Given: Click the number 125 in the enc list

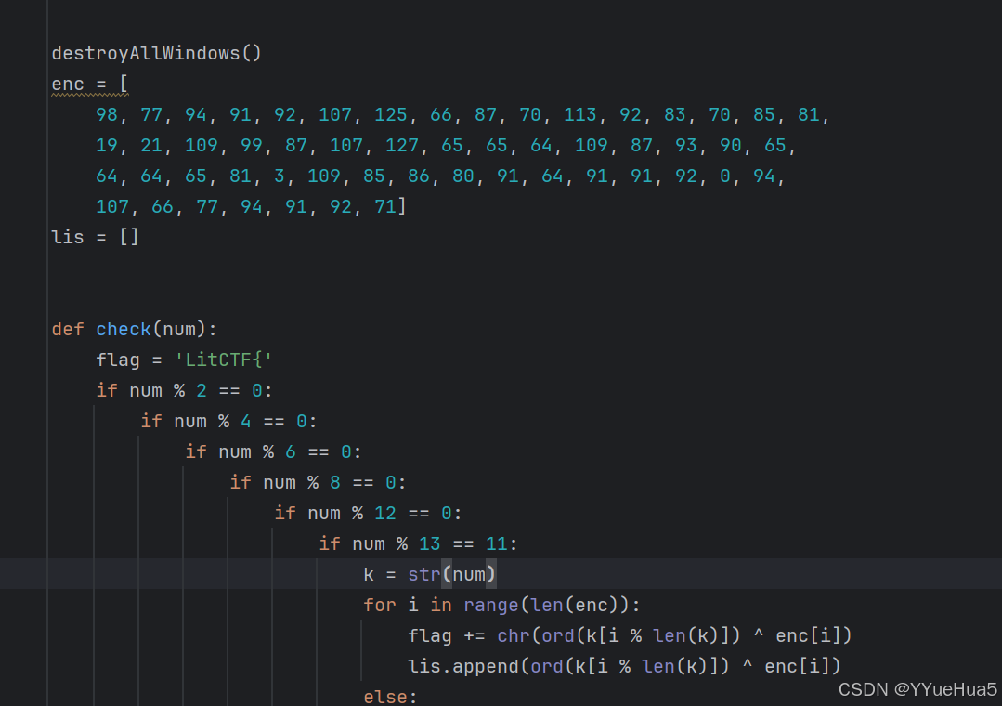Looking at the screenshot, I should click(x=391, y=114).
